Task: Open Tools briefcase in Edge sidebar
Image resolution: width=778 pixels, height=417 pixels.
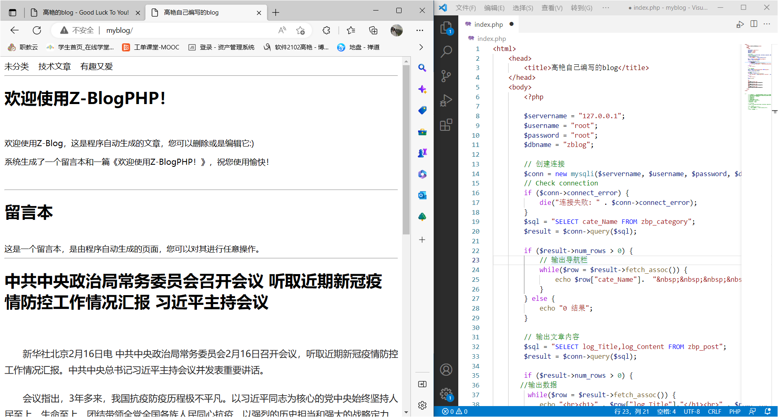Action: 422,132
